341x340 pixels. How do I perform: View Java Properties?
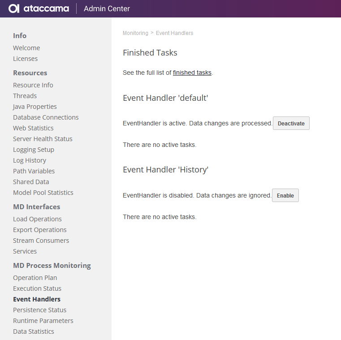click(x=35, y=107)
